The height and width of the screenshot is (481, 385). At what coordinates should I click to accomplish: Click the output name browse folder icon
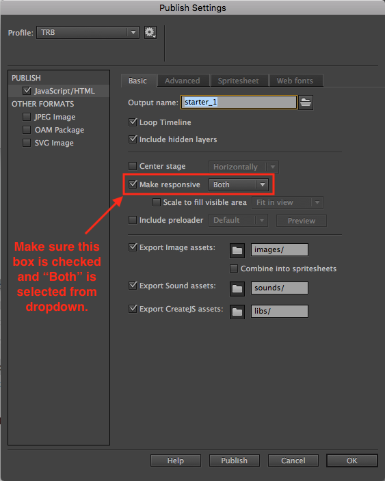pyautogui.click(x=306, y=102)
